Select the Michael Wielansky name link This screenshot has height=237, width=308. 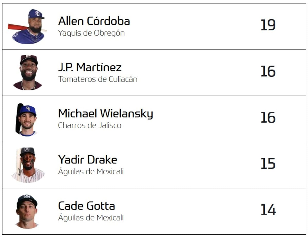(x=105, y=114)
